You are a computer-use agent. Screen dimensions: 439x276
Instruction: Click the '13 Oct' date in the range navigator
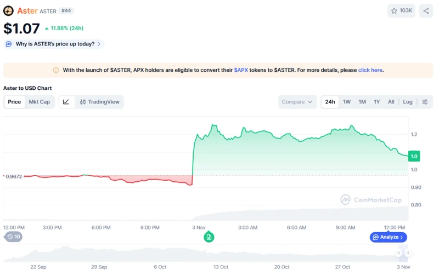(x=221, y=267)
